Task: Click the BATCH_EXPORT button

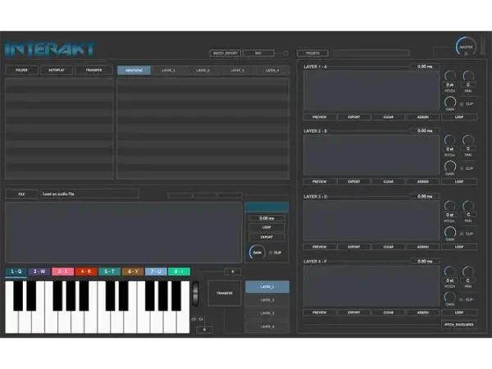Action: pyautogui.click(x=225, y=53)
